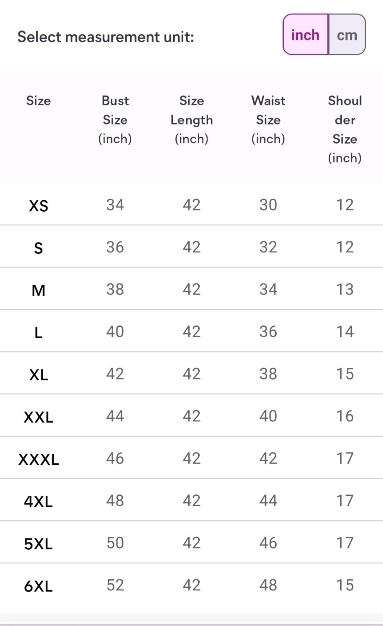Click the "Select measurement unit:" label
The image size is (383, 626).
106,37
